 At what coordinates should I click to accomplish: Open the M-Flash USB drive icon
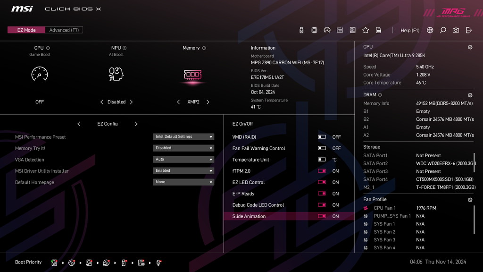click(x=301, y=30)
